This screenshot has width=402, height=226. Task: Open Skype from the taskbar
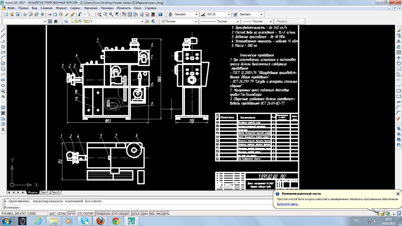[85, 221]
